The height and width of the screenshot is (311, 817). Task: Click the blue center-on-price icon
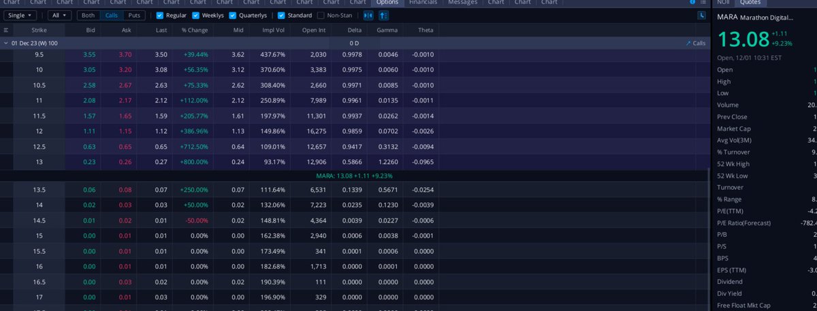point(368,15)
